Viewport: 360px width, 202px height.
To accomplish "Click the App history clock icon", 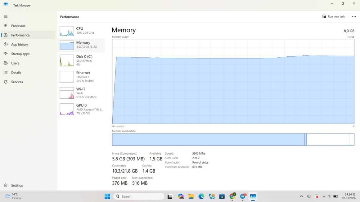I will [5, 44].
